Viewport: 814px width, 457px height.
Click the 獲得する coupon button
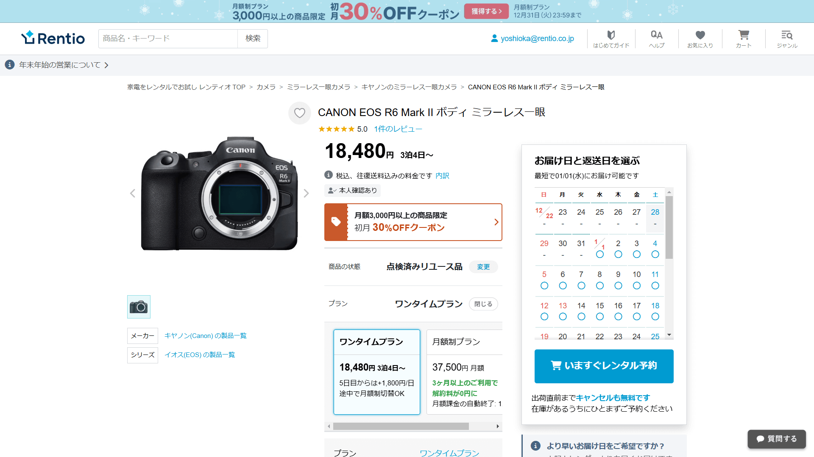tap(486, 11)
